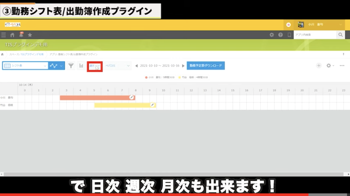350x196 pixels.
Task: Click the search magnifier button
Action: click(x=340, y=35)
